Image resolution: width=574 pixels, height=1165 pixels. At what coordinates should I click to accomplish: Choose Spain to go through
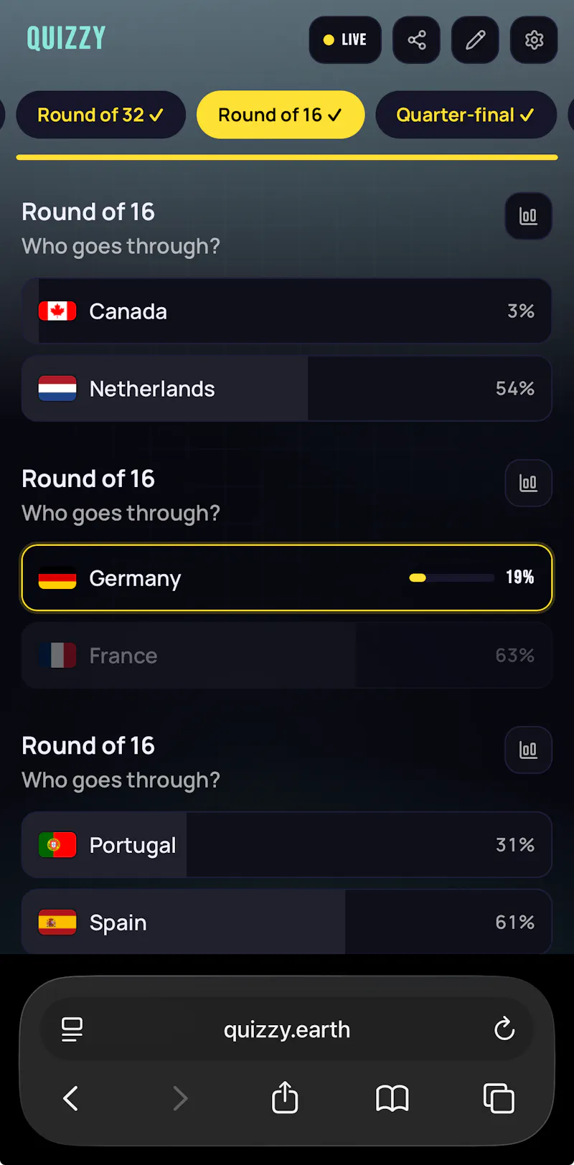tap(287, 922)
